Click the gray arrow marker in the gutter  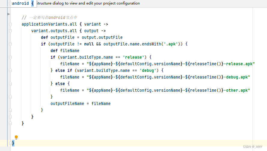click(8, 14)
